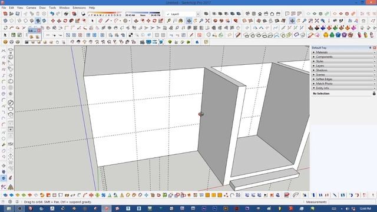The width and height of the screenshot is (377, 212).
Task: Open the Camera menu
Action: 31,8
